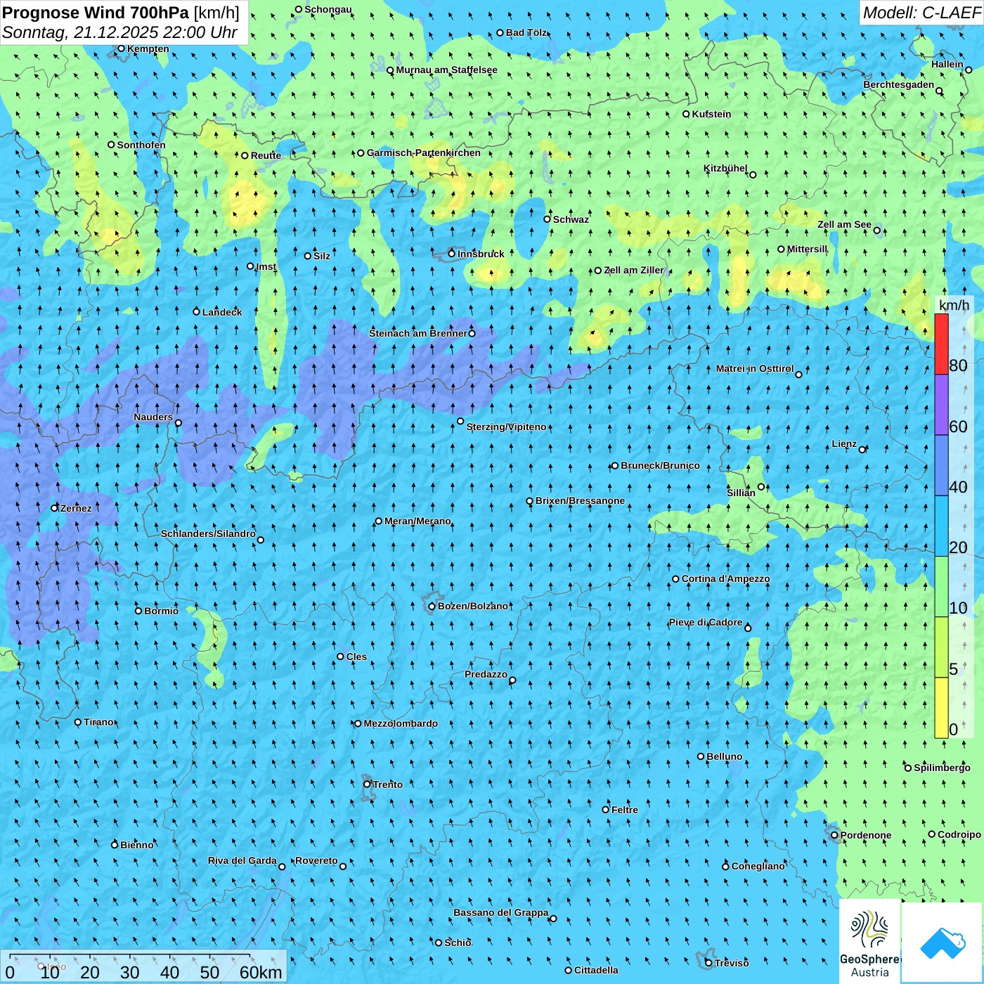Click the 'Matrei in Osttirol' label
984x984 pixels.
point(755,368)
